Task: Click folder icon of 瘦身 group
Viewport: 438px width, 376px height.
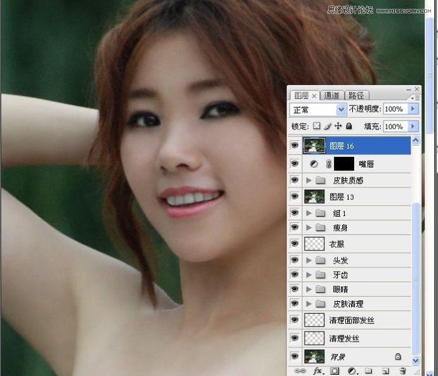Action: click(321, 227)
